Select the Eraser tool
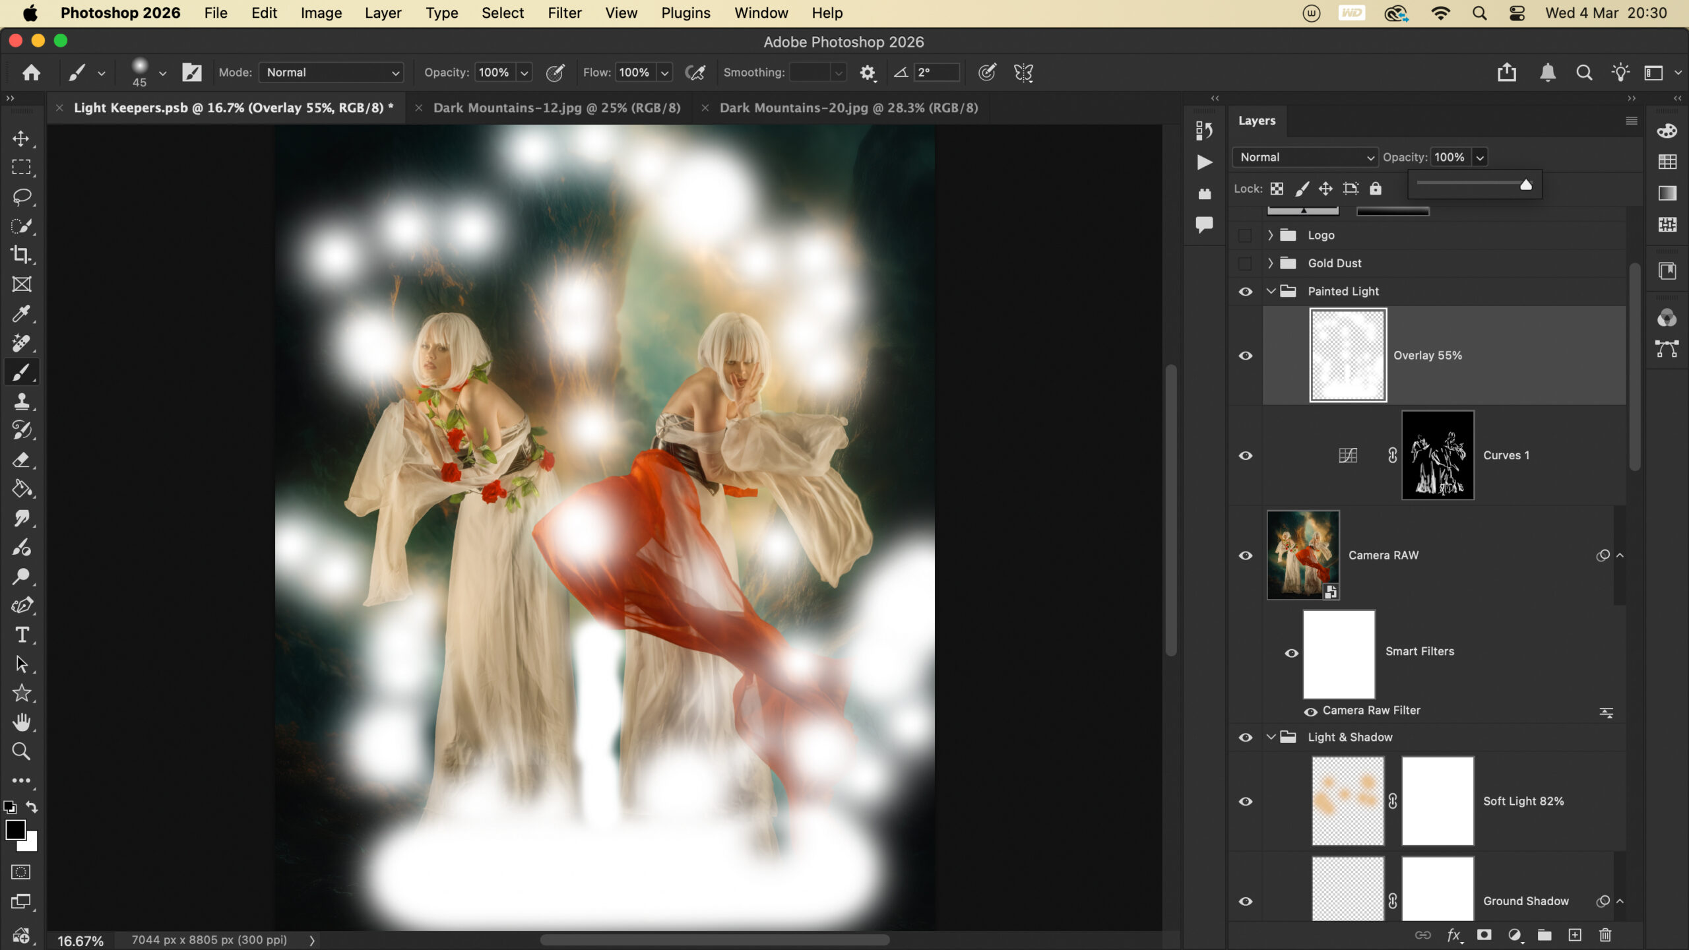Viewport: 1689px width, 950px height. click(21, 460)
